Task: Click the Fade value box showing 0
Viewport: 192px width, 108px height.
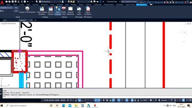Action: [x=16, y=11]
